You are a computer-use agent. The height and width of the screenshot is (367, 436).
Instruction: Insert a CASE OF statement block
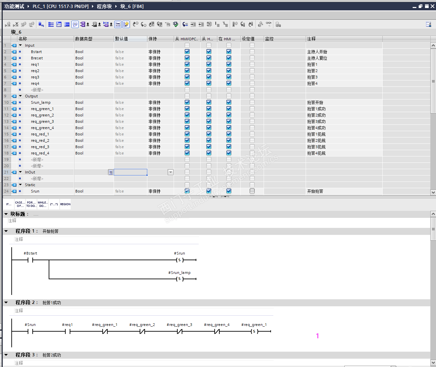coord(20,204)
